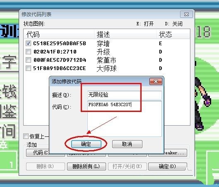This screenshot has height=187, width=219.
Task: Tick the 大师球 cheat checkbox
Action: (x=28, y=68)
